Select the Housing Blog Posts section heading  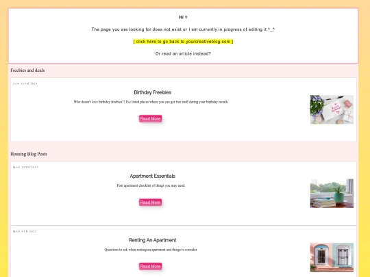(29, 154)
